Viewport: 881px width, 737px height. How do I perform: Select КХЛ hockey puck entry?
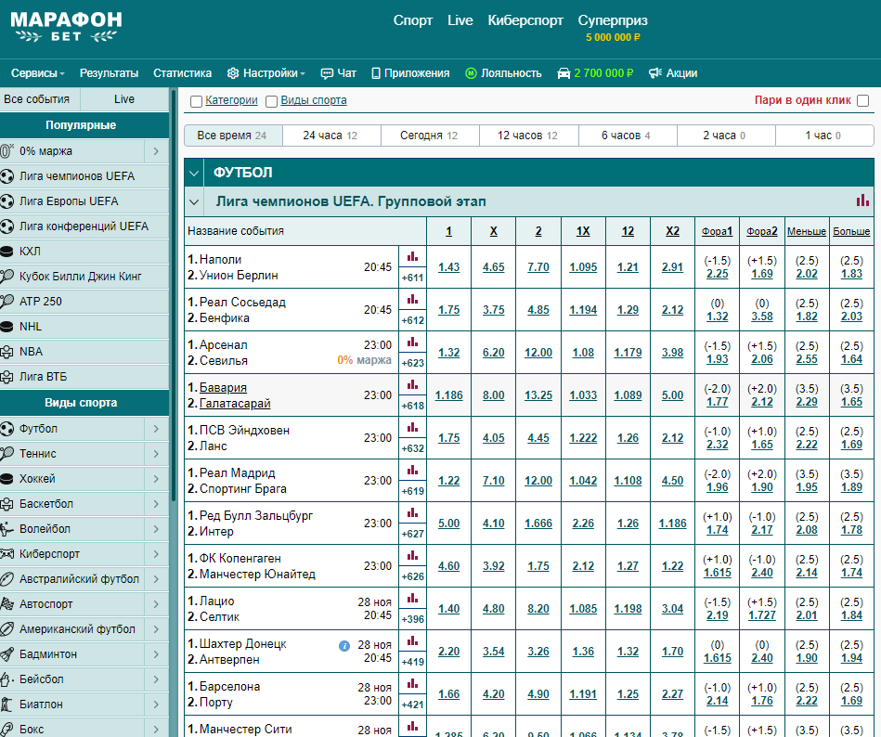click(84, 252)
